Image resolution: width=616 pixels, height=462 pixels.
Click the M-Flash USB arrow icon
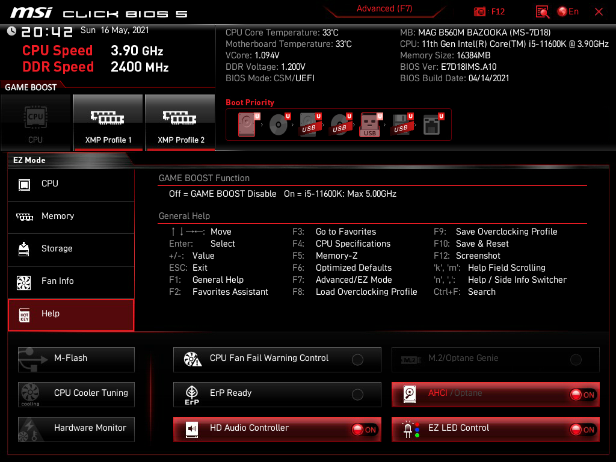[x=32, y=360]
